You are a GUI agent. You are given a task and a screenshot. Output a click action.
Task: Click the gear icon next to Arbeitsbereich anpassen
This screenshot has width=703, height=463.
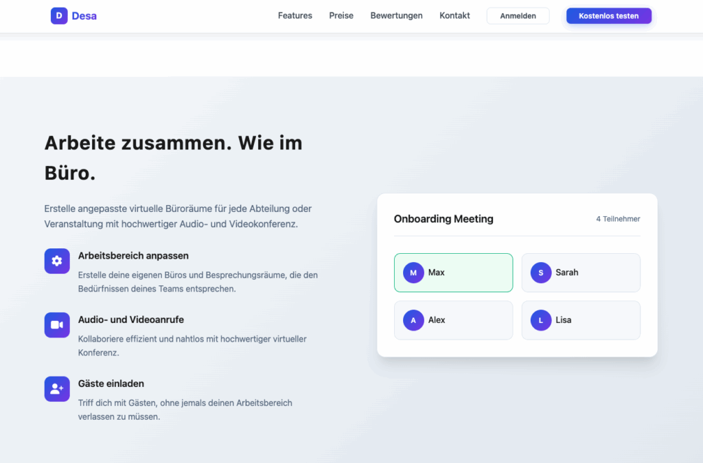(57, 261)
